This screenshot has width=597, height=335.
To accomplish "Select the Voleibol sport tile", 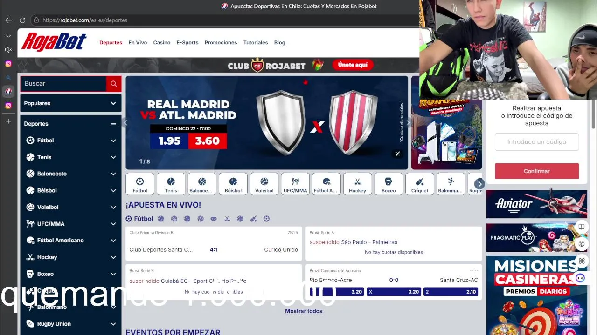I will pos(264,184).
